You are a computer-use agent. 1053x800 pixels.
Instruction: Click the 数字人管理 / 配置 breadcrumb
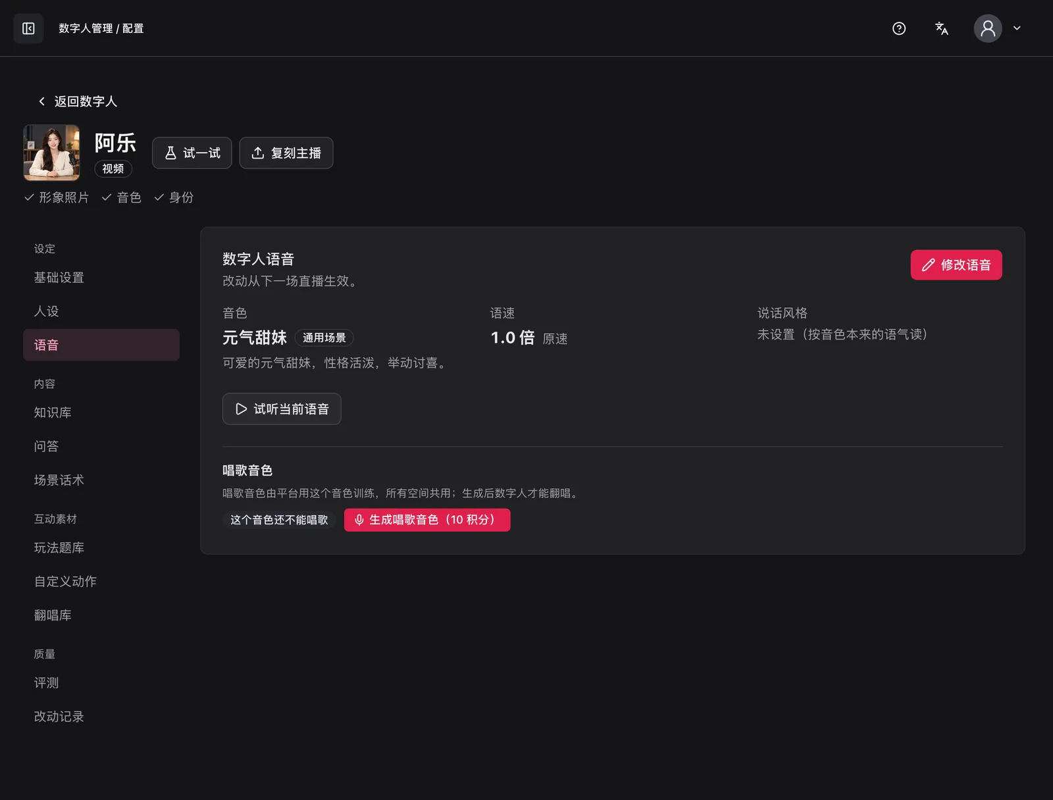coord(101,28)
